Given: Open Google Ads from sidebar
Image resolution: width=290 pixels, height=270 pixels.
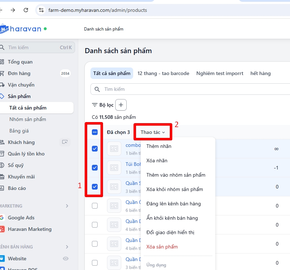Looking at the screenshot, I should point(21,218).
